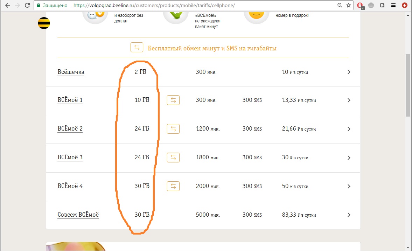Open the ВСЁмоё 2 tariff link
The image size is (412, 251).
point(70,128)
